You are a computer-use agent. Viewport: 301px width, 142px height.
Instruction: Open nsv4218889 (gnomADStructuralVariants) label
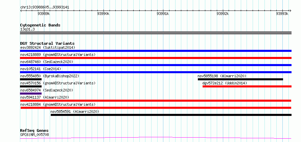[58, 55]
